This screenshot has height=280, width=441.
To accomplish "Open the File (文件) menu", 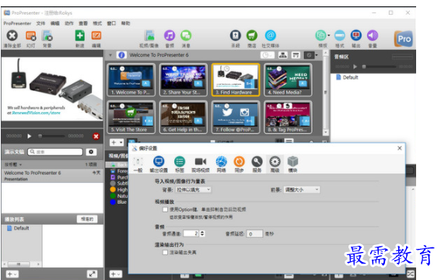I will 40,23.
